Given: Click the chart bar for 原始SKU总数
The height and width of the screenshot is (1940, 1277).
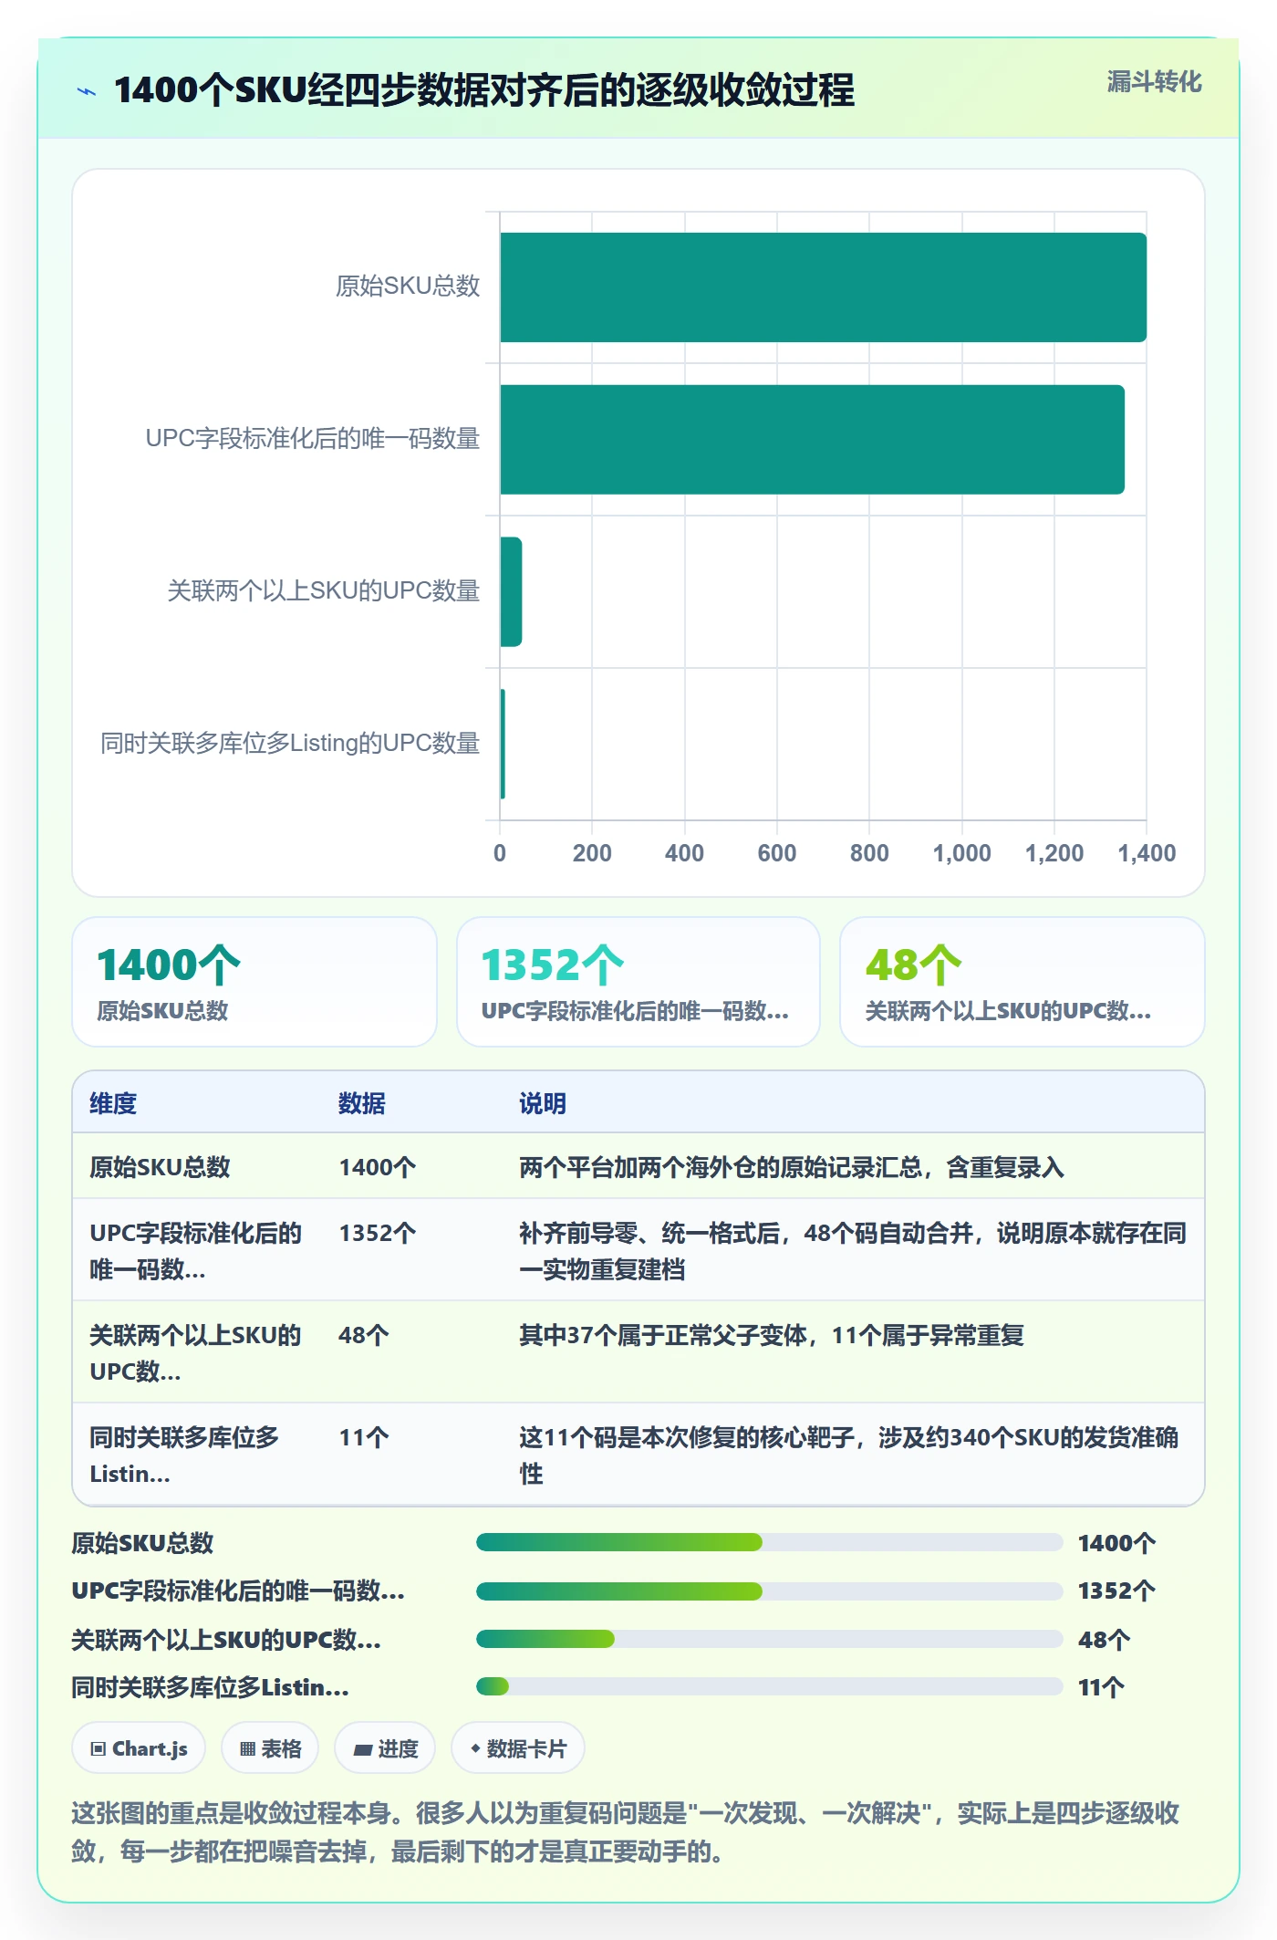Looking at the screenshot, I should (823, 287).
